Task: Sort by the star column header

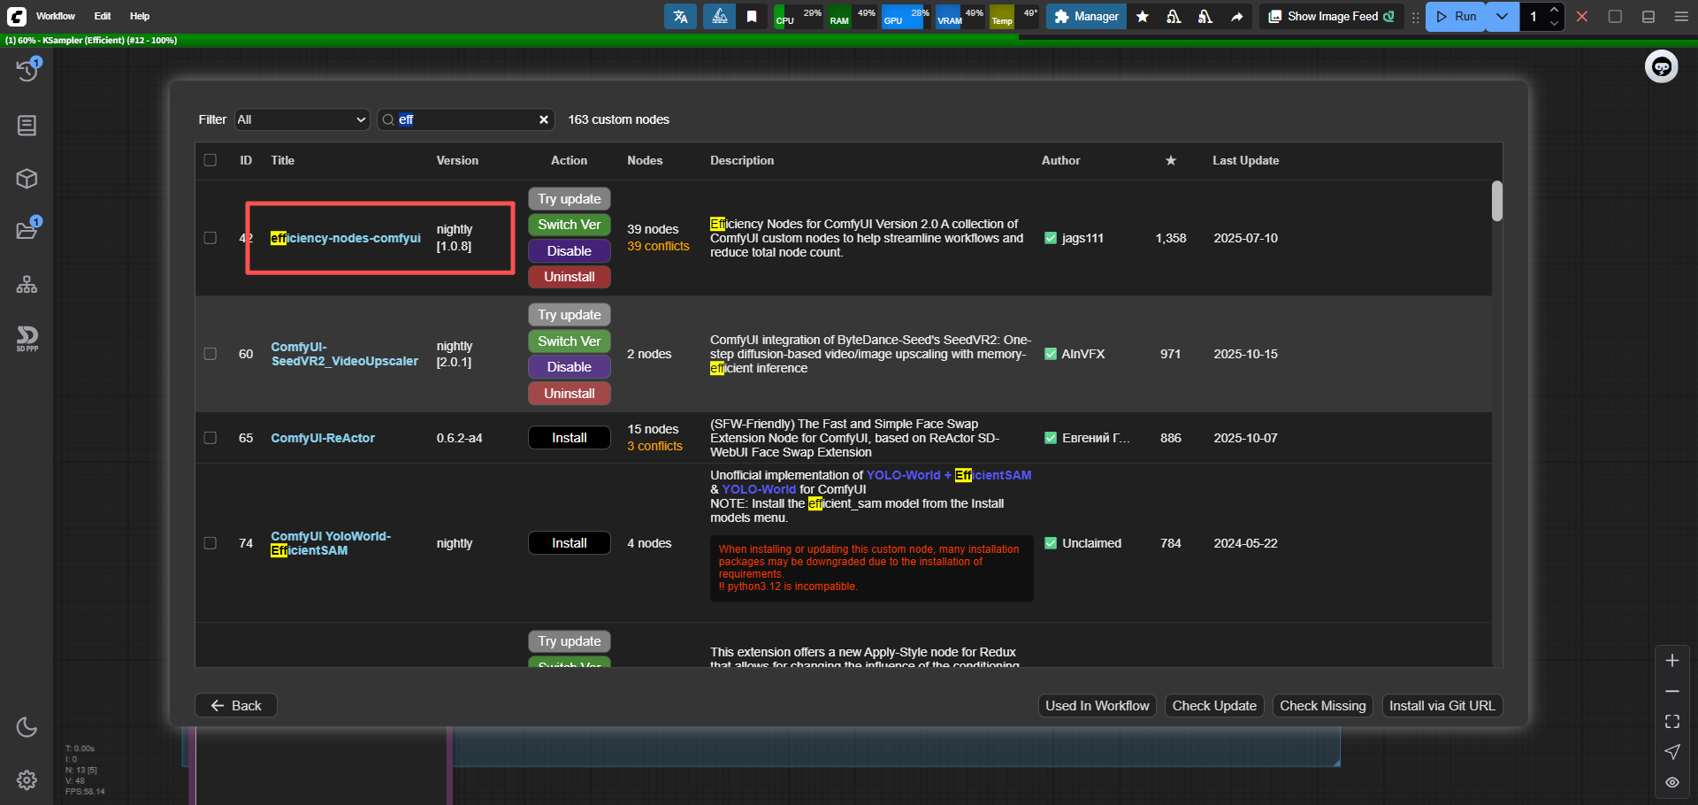Action: (1171, 160)
